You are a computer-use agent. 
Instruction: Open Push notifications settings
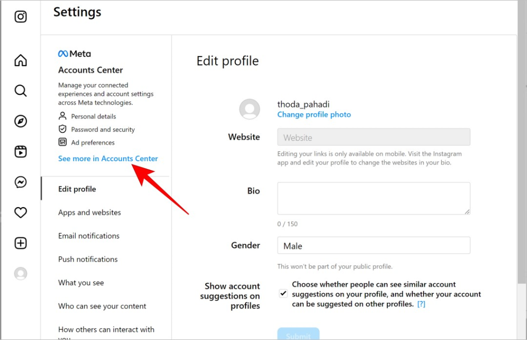[x=87, y=259]
